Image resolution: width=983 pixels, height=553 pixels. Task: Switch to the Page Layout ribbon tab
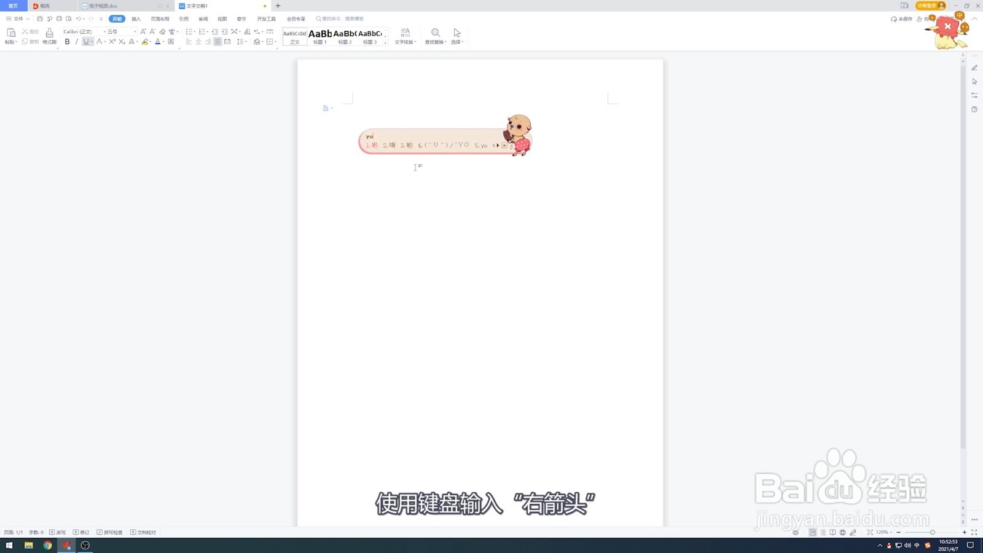coord(160,19)
